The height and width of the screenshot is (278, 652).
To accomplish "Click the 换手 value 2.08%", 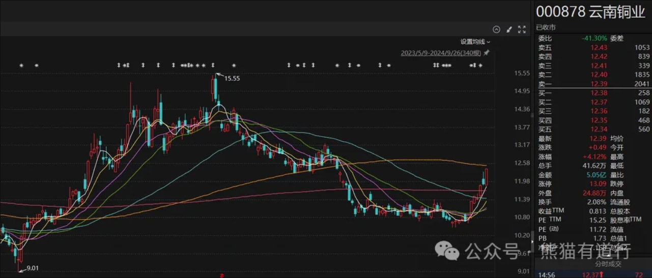I will coord(598,202).
